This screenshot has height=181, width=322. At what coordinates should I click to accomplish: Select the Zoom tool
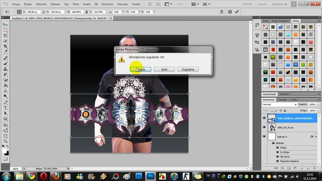(5, 141)
